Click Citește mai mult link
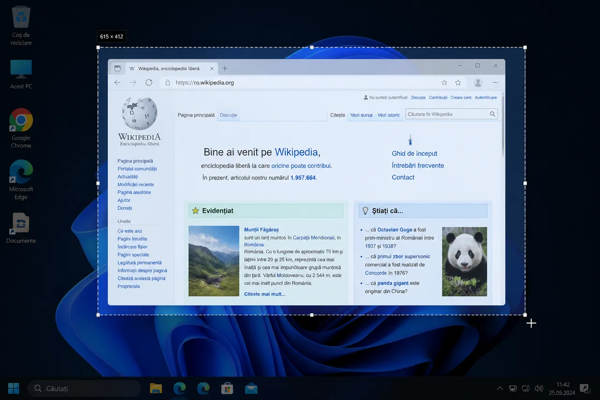 click(265, 294)
